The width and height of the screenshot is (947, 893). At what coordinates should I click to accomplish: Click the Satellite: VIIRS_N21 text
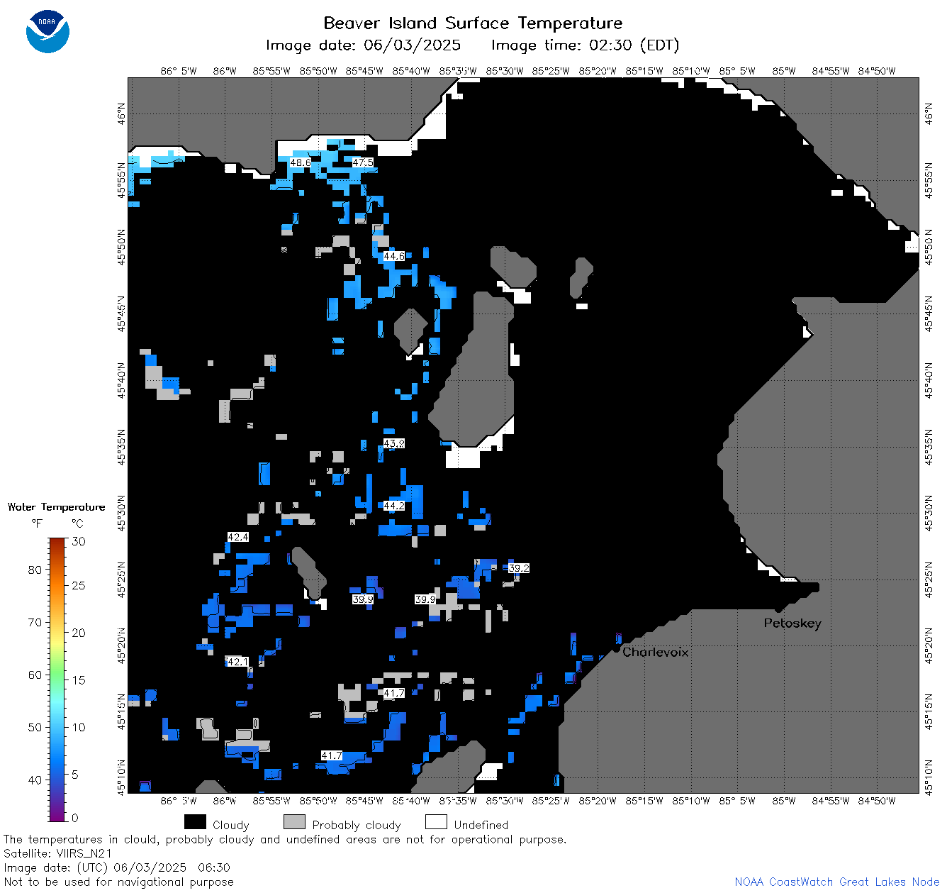[x=58, y=853]
